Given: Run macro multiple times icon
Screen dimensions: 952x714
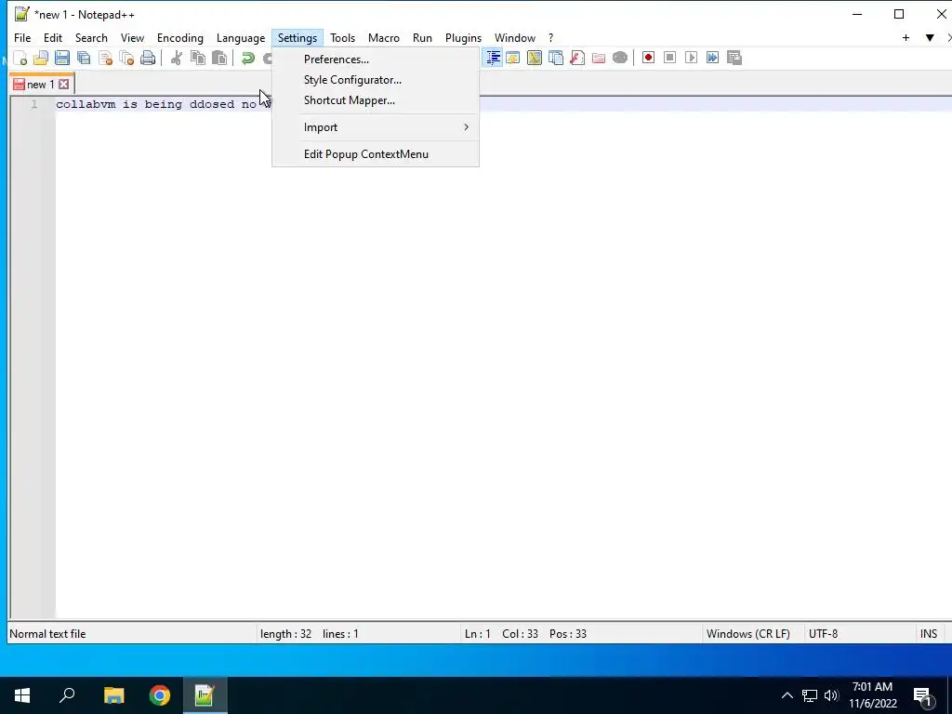Looking at the screenshot, I should [x=712, y=58].
